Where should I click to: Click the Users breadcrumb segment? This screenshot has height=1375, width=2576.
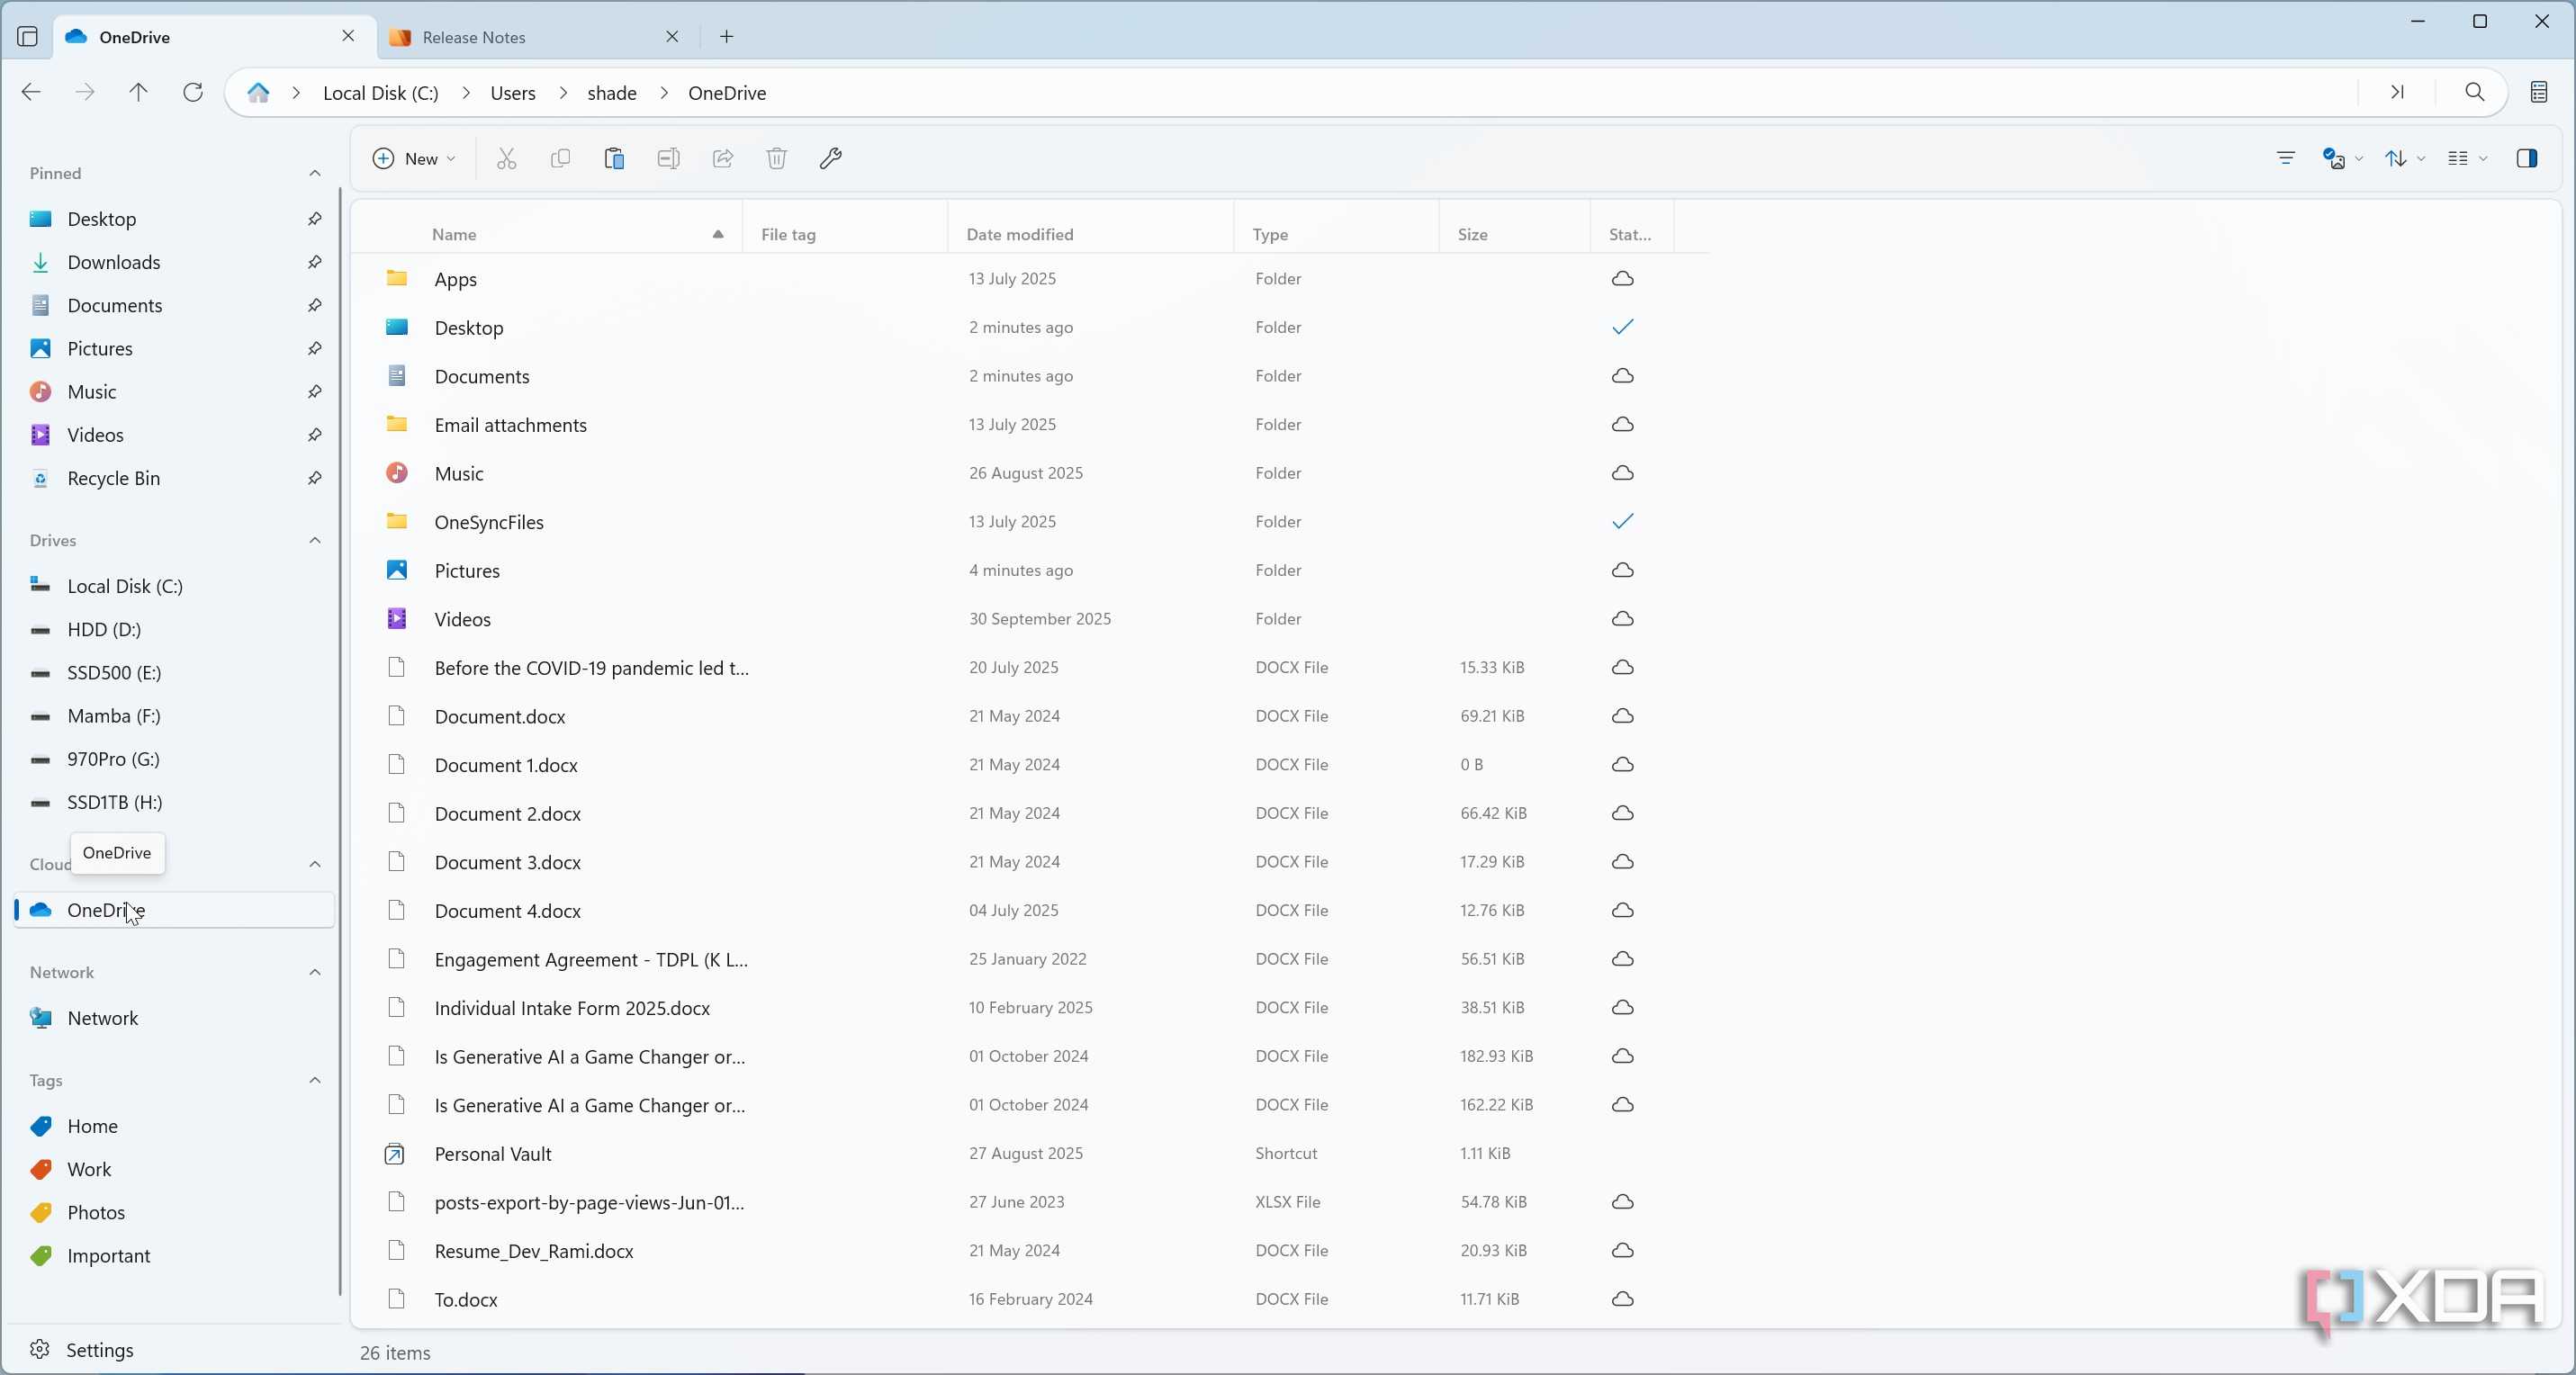point(513,92)
